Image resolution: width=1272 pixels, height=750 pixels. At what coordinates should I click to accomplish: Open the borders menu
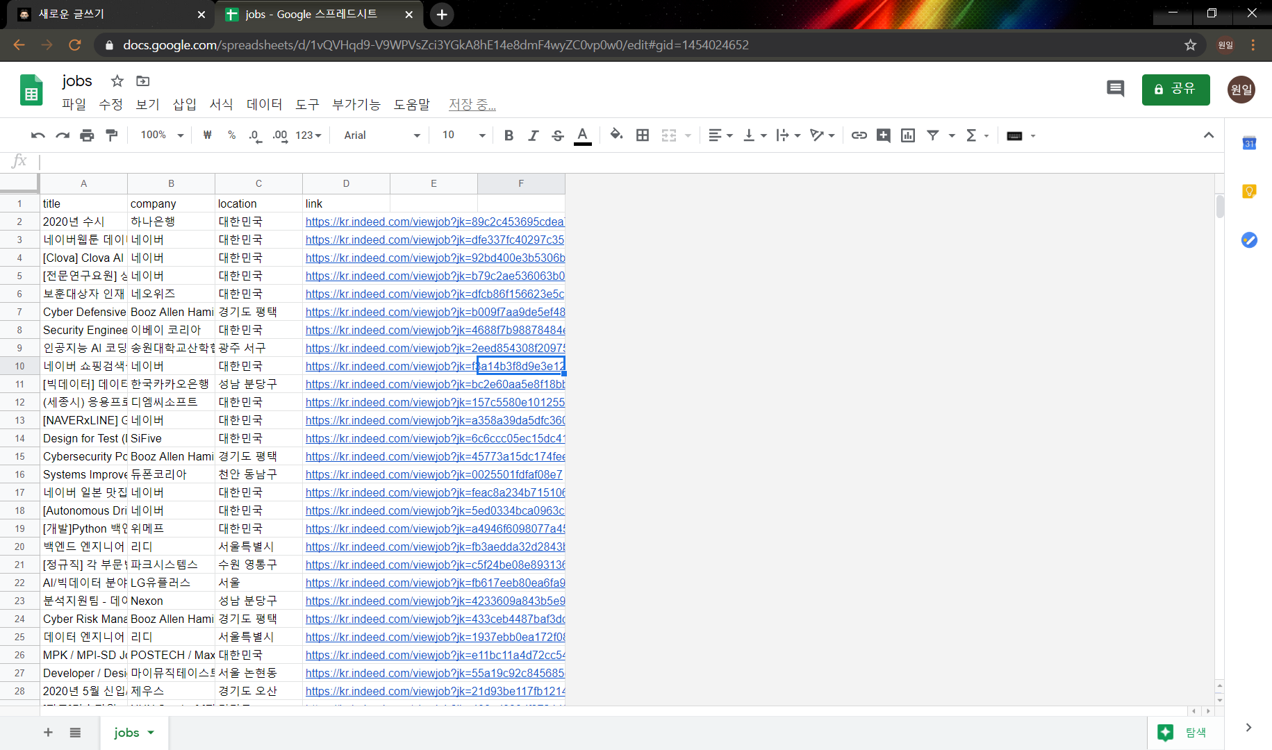click(x=643, y=135)
